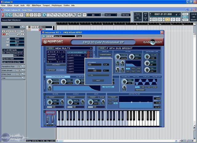Open the Fichier menu

(x=3, y=6)
